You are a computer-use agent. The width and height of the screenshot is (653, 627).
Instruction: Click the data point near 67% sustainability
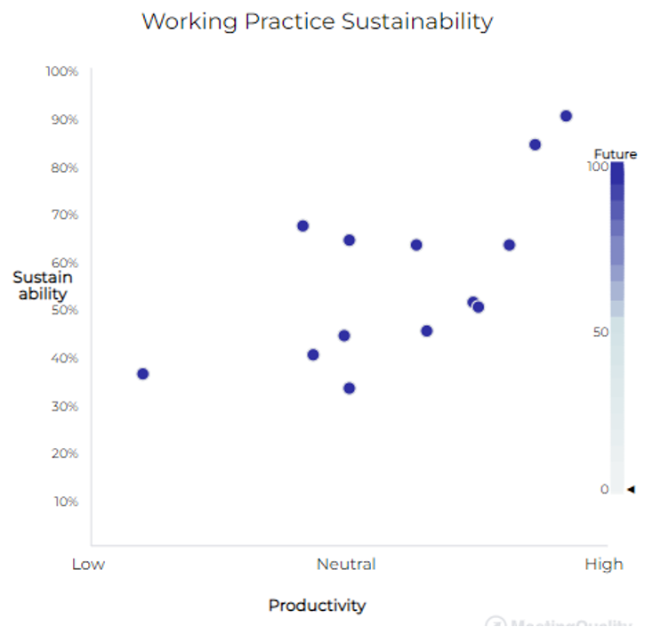[302, 226]
